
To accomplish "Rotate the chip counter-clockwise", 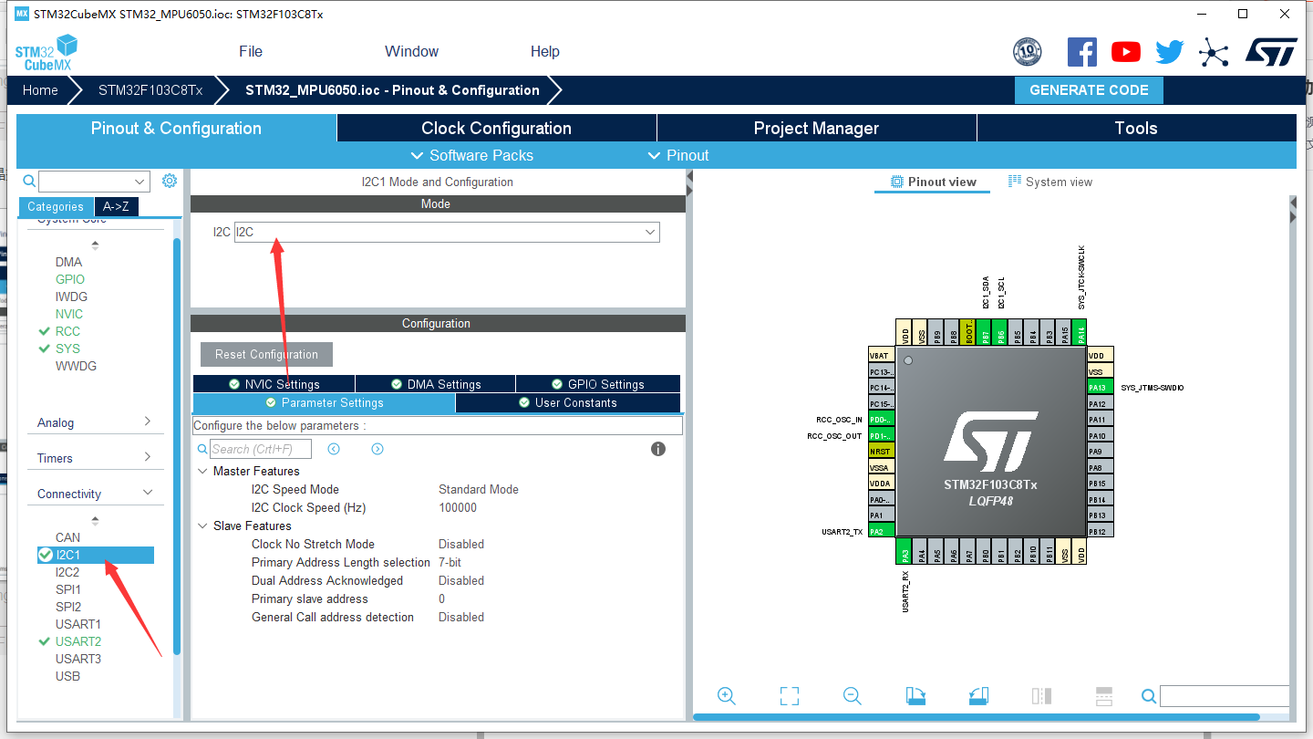I will [978, 696].
